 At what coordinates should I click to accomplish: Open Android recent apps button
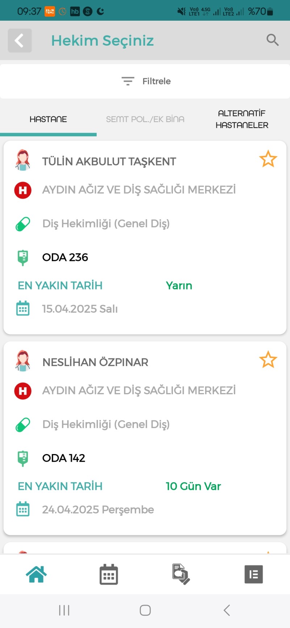(x=64, y=610)
